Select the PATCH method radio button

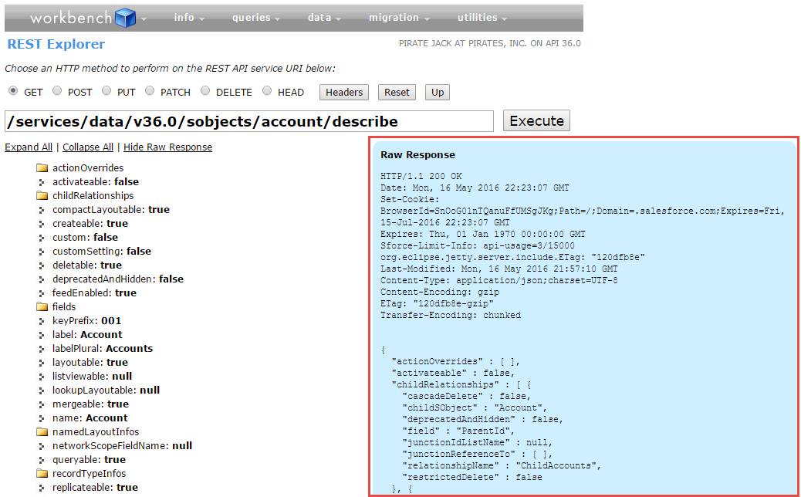coord(150,91)
